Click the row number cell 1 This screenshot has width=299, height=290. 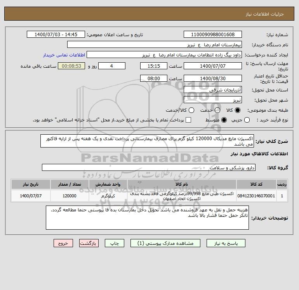coord(282,196)
